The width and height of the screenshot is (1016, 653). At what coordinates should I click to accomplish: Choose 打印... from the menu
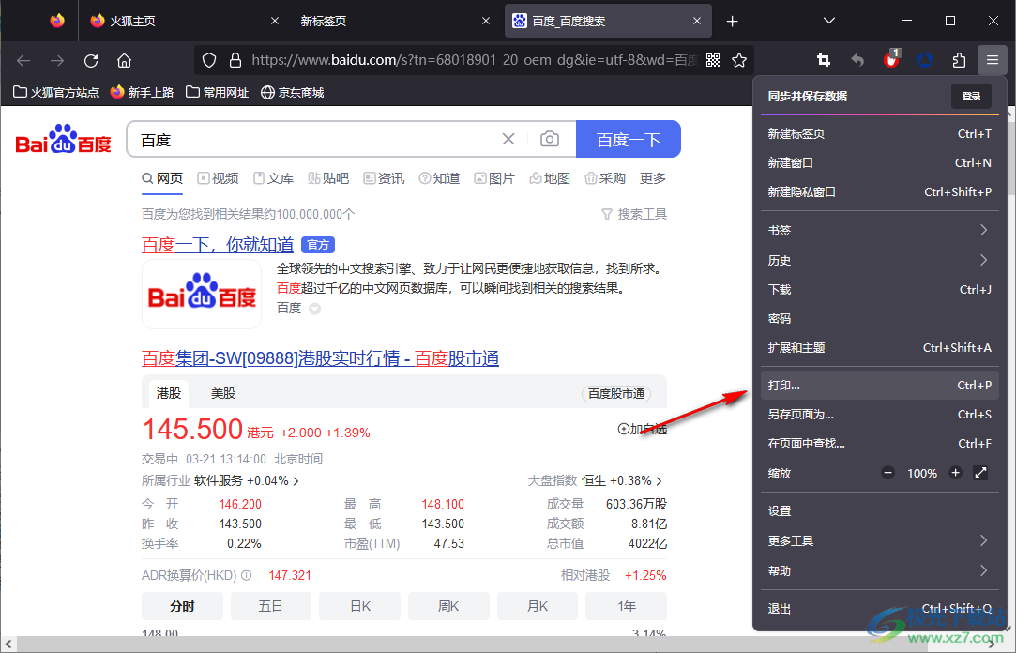pyautogui.click(x=879, y=385)
